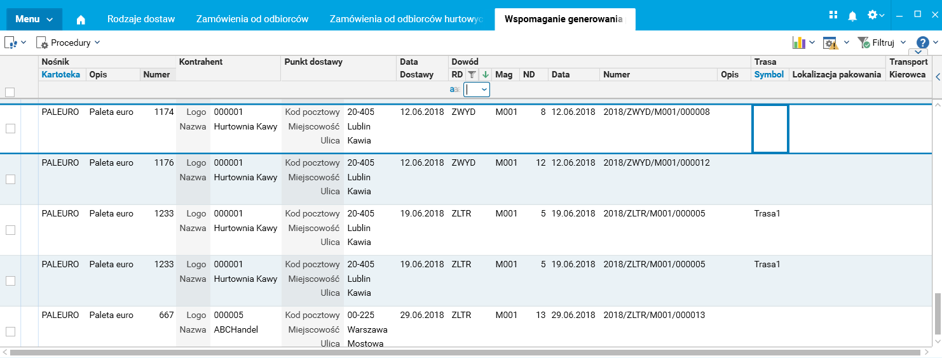Click the settings window warning icon
Screen dimensions: 942x358
coord(831,43)
